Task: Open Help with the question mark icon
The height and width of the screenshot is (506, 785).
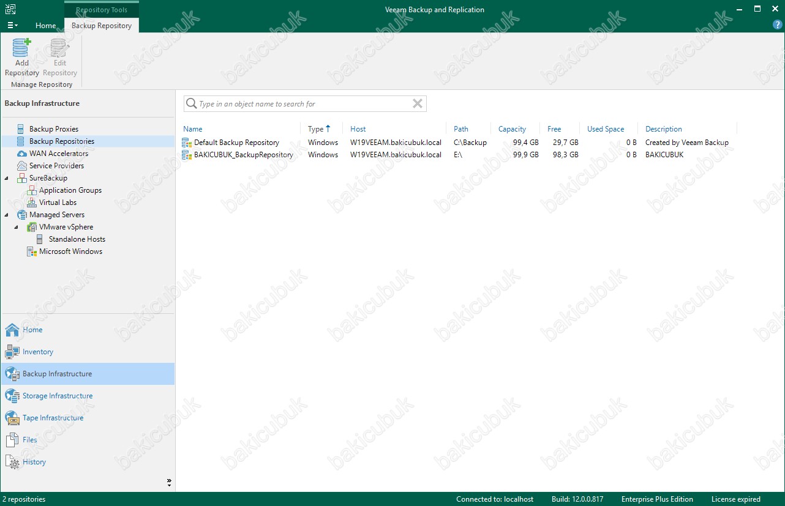Action: [778, 25]
